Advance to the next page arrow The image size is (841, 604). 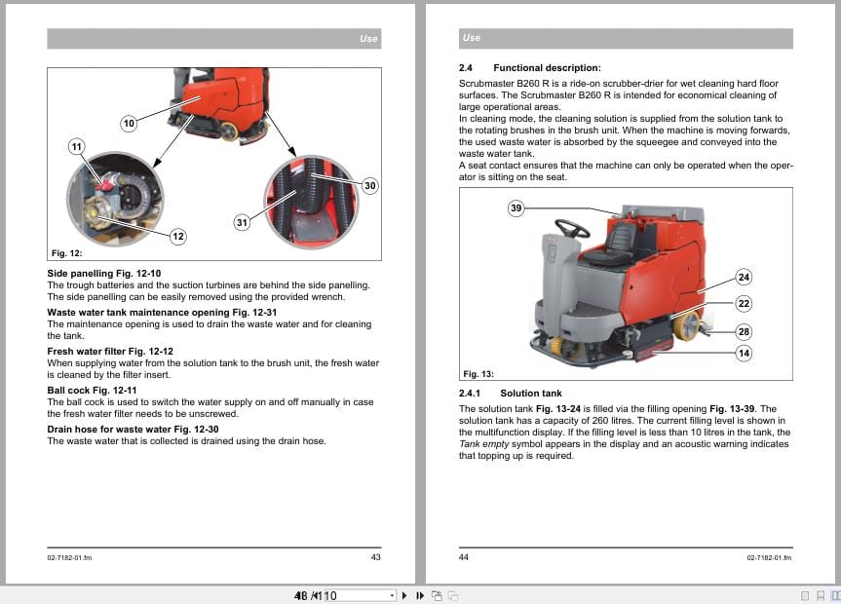tap(404, 594)
